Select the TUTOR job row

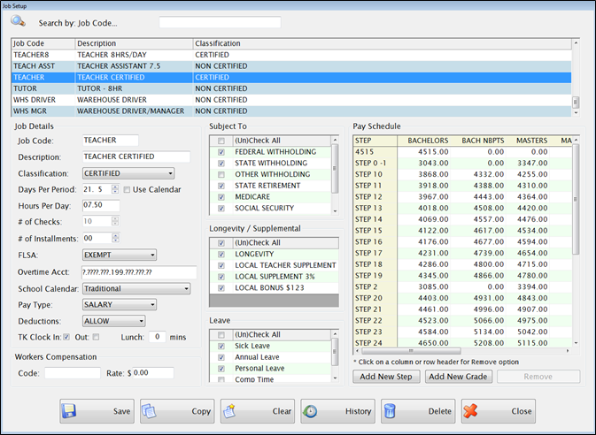pyautogui.click(x=291, y=88)
